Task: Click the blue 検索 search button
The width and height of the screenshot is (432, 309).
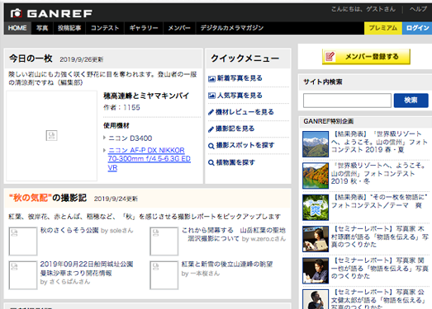Action: point(411,101)
